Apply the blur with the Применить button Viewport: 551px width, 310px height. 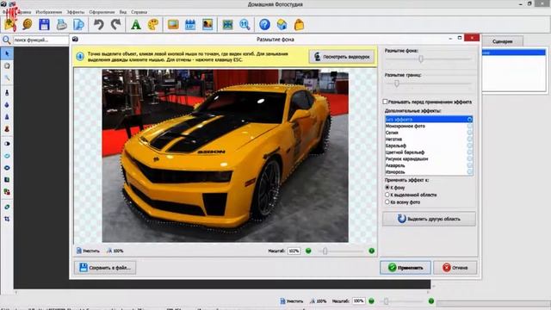coord(406,268)
